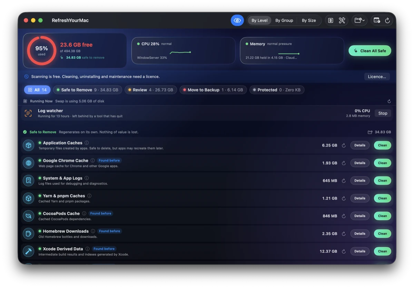This screenshot has width=414, height=288.
Task: Clean Homebrew Downloads
Action: [x=383, y=234]
